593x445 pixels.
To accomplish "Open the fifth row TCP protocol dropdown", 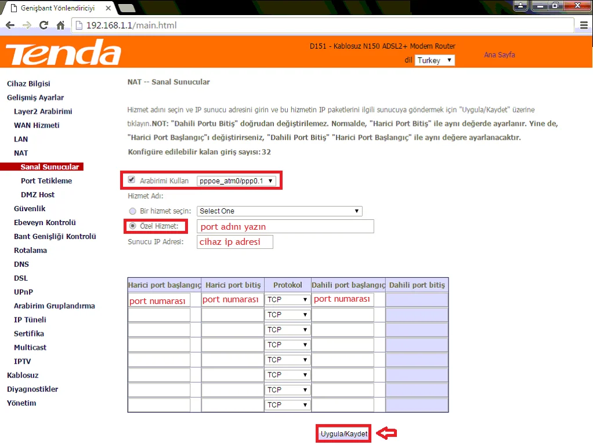I will pos(287,360).
